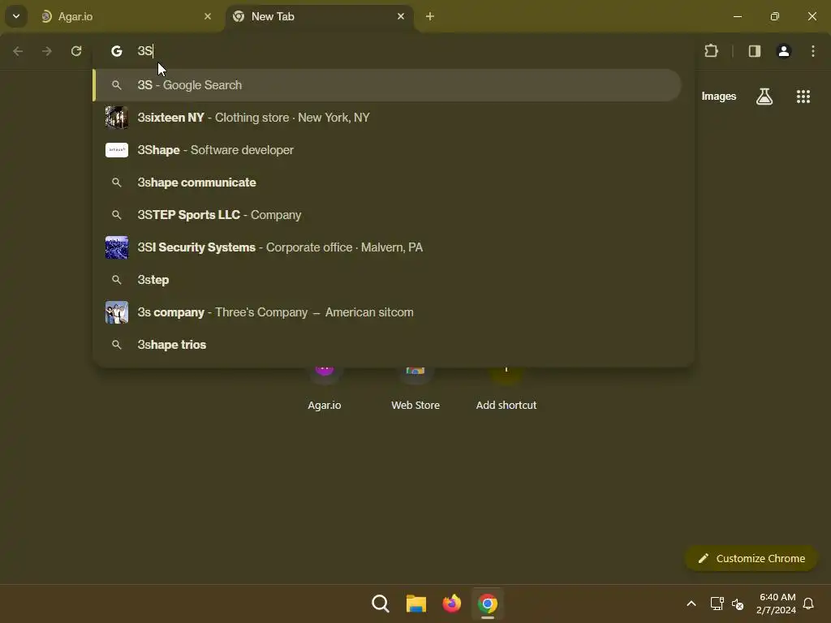This screenshot has width=831, height=623.
Task: Select the '3S - Google Search' suggestion
Action: (x=387, y=85)
